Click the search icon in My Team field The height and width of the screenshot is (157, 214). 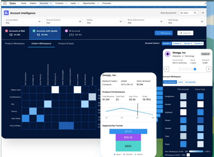195,13
